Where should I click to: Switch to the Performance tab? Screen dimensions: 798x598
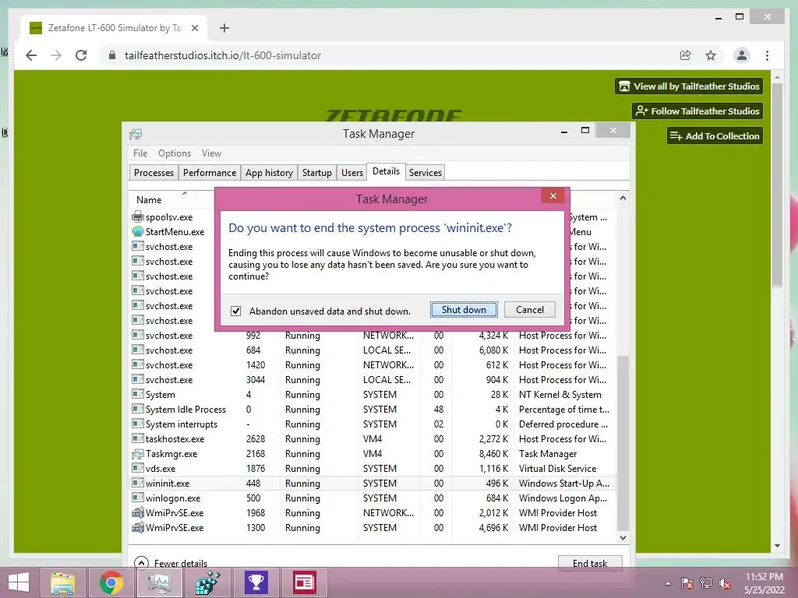pyautogui.click(x=209, y=172)
